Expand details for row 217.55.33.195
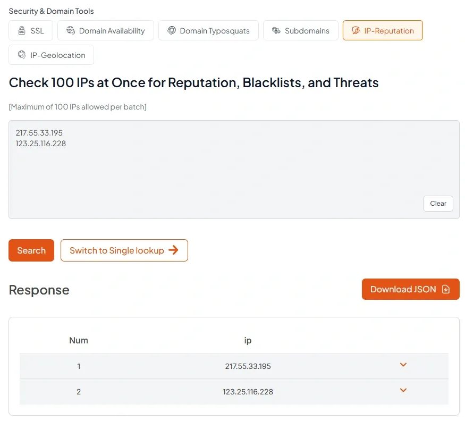465x421 pixels. point(403,365)
